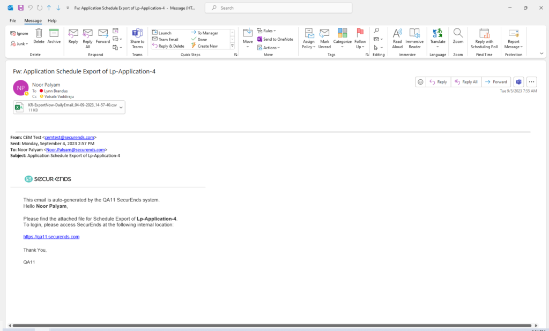Image resolution: width=549 pixels, height=331 pixels.
Task: Open Tags group dialog launcher
Action: [367, 55]
